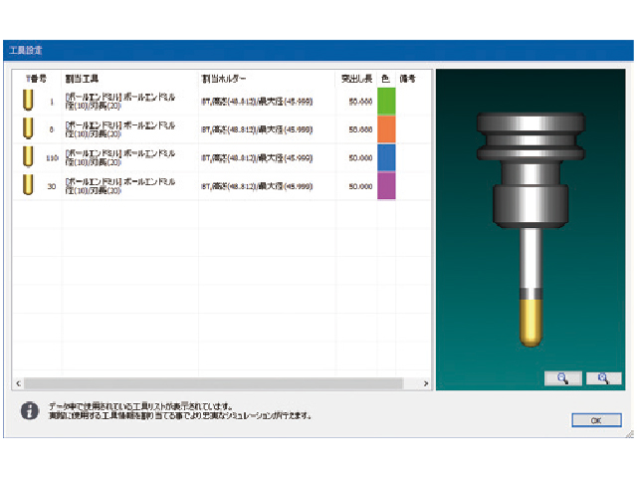Screen dimensions: 637x478
Task: Open the blue color swatch for tool 110
Action: pyautogui.click(x=386, y=157)
